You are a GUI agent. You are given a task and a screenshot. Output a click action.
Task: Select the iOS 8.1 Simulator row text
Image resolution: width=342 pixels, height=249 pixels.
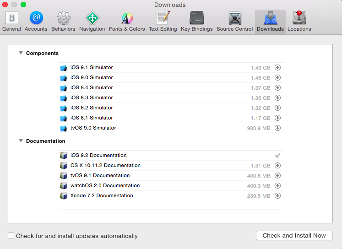click(92, 118)
